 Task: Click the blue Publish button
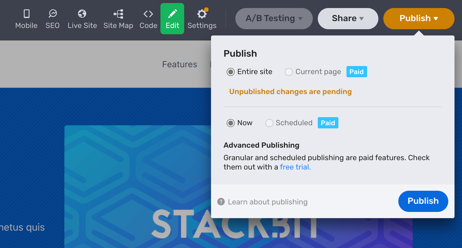click(x=423, y=201)
